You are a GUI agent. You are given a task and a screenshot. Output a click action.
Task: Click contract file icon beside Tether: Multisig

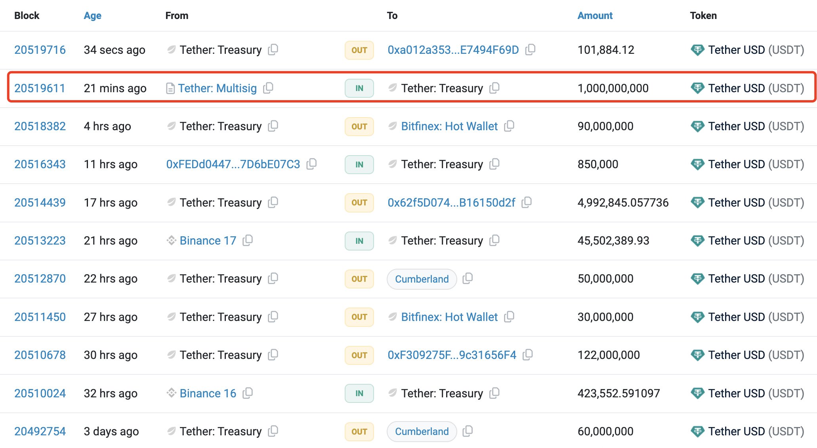coord(170,88)
